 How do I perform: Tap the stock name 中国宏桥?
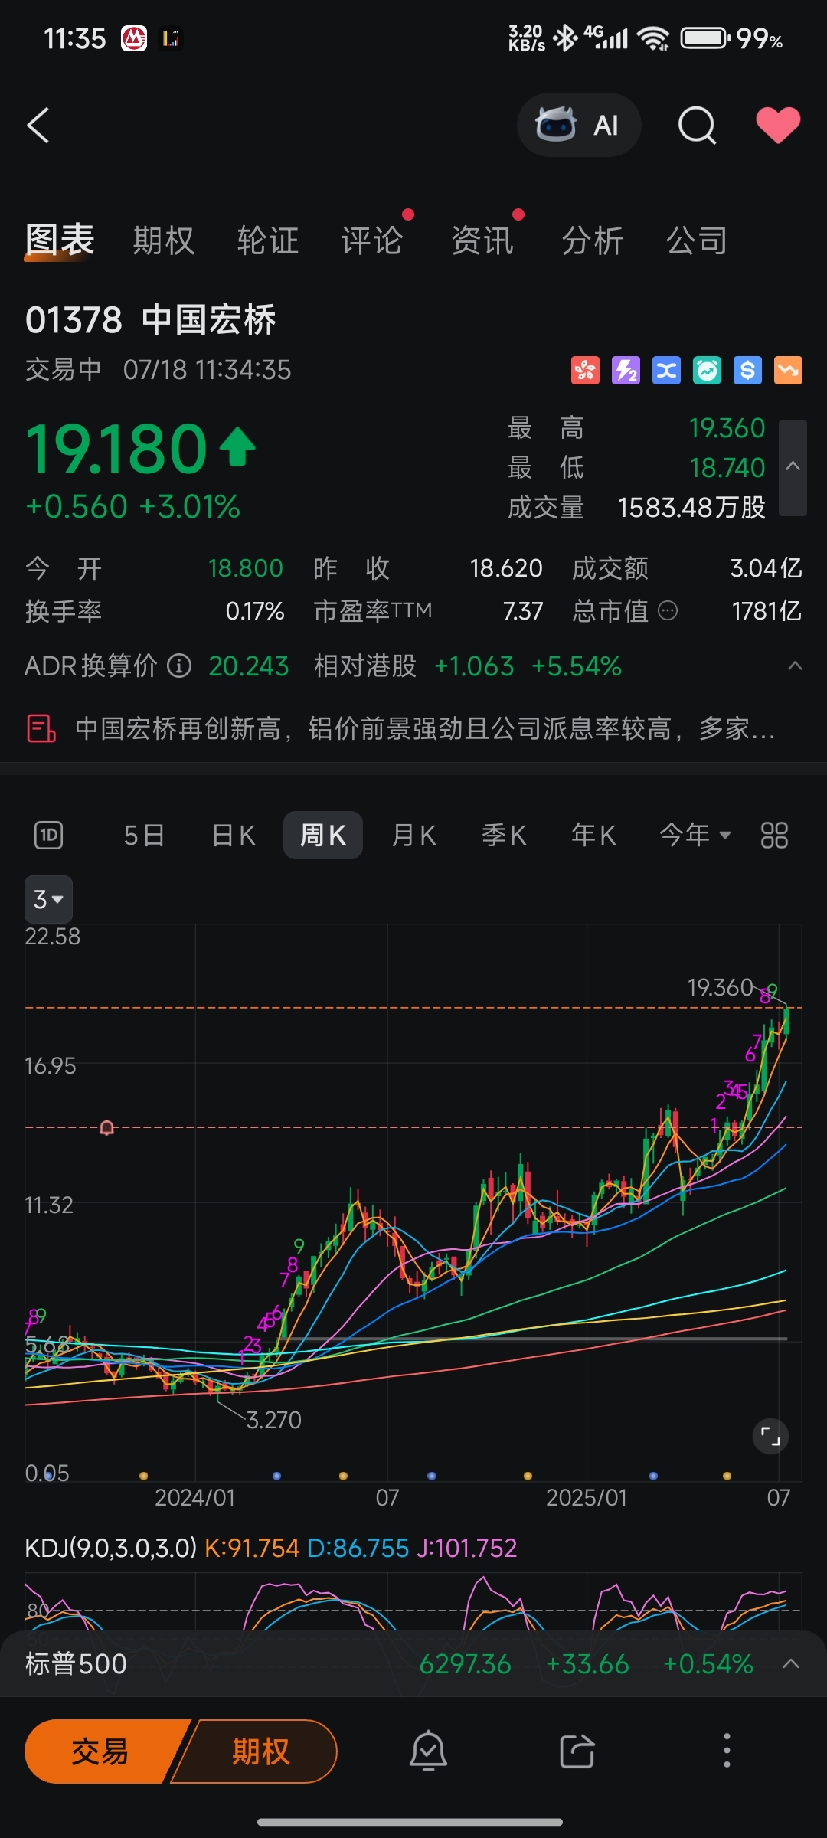click(209, 320)
